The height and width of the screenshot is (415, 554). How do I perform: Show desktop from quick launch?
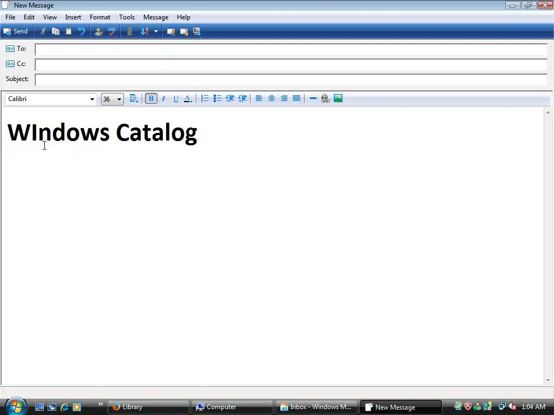(39, 407)
